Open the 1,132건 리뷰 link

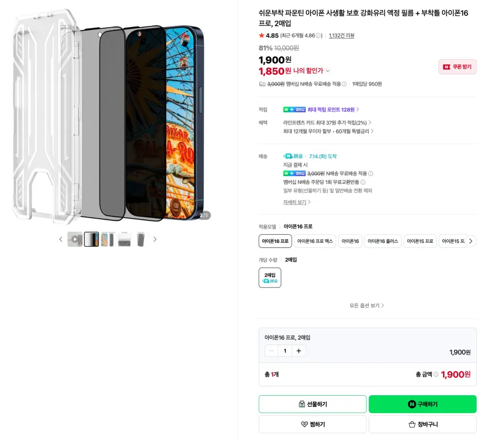(x=342, y=36)
